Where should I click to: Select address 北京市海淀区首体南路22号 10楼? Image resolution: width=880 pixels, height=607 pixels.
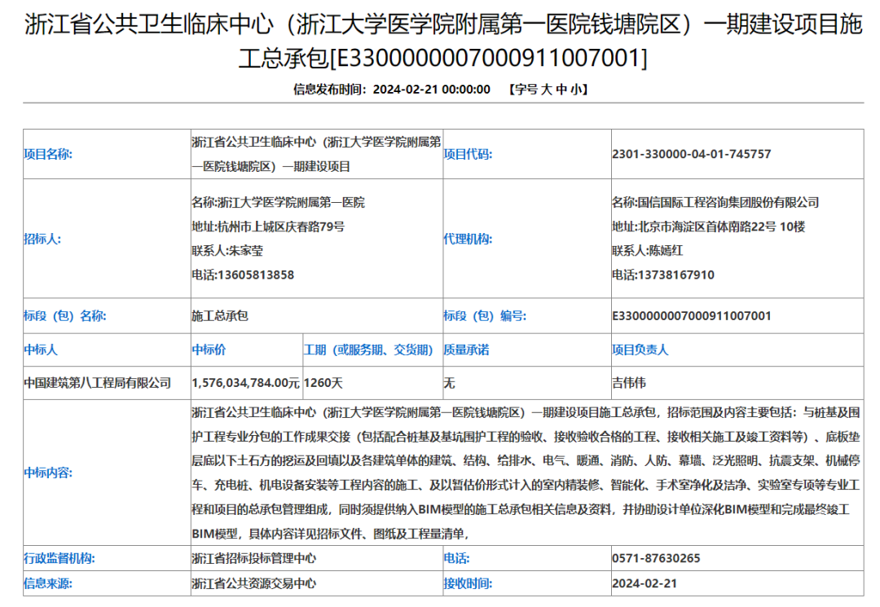click(x=722, y=227)
